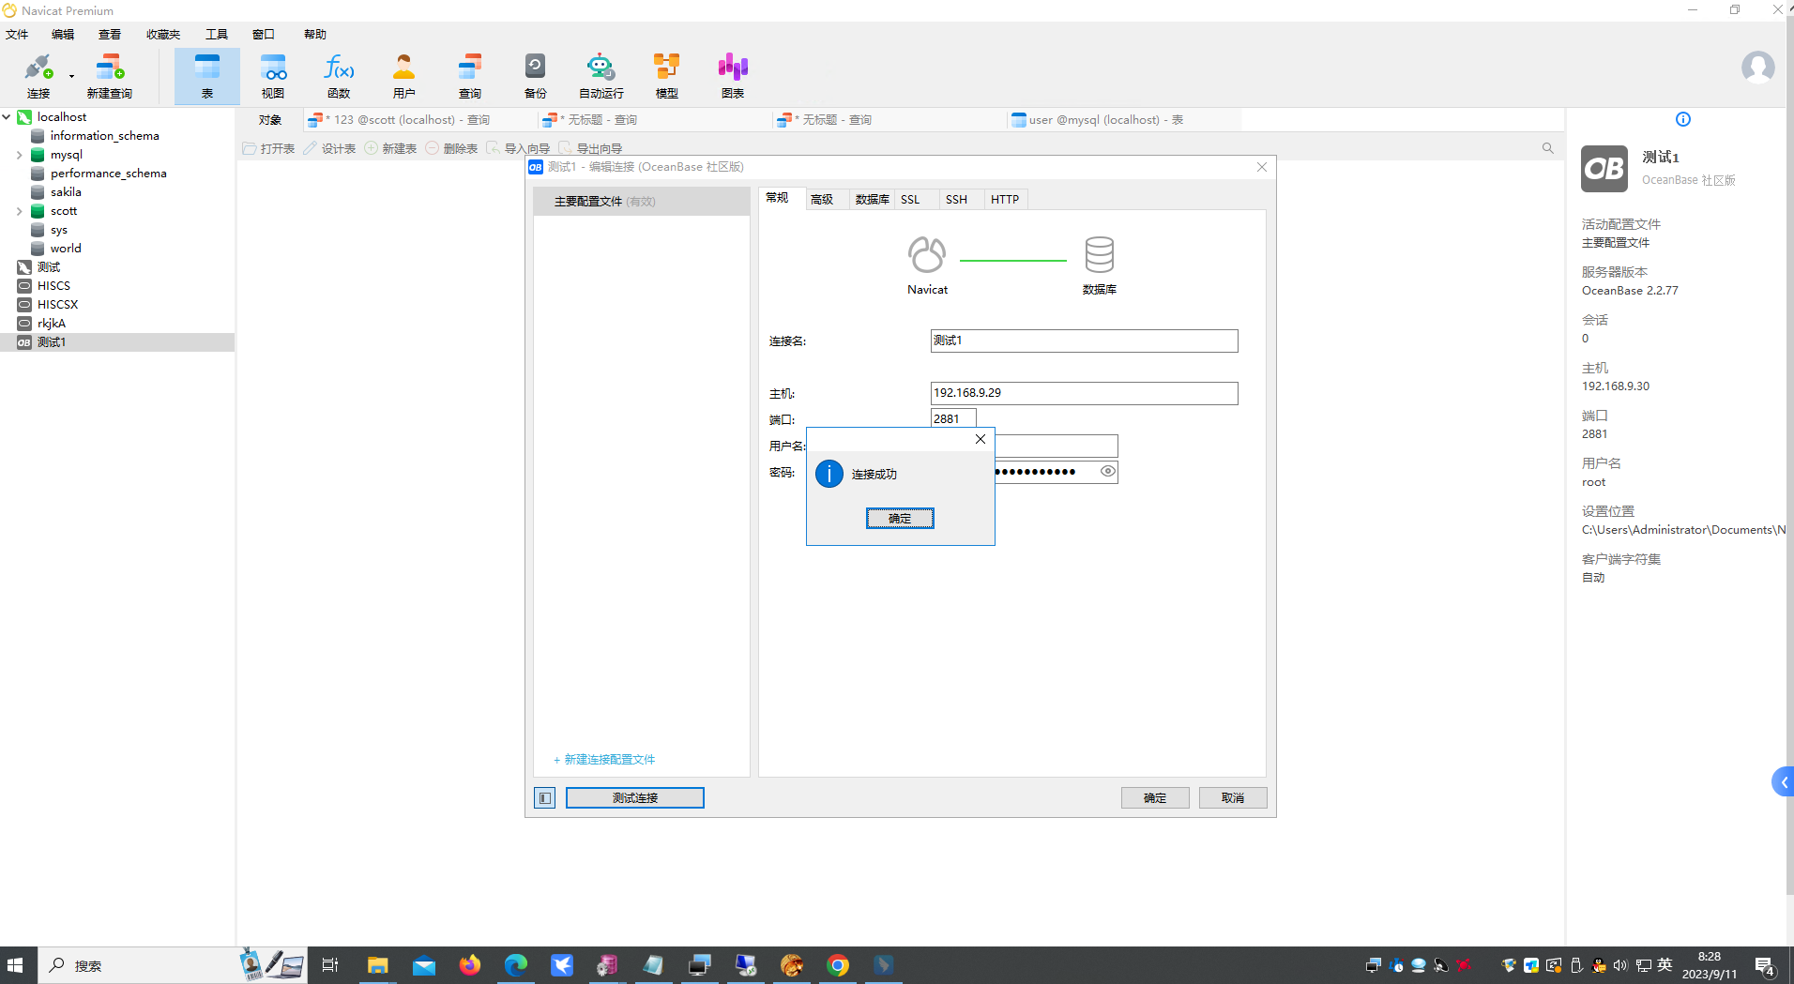Open the 图表 chart tool

[x=733, y=75]
